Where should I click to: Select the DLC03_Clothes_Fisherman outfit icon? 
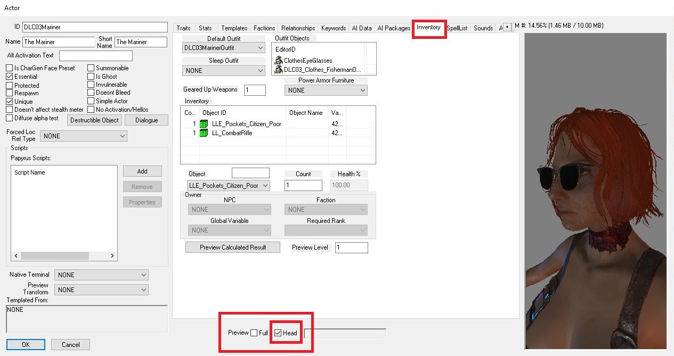coord(278,70)
